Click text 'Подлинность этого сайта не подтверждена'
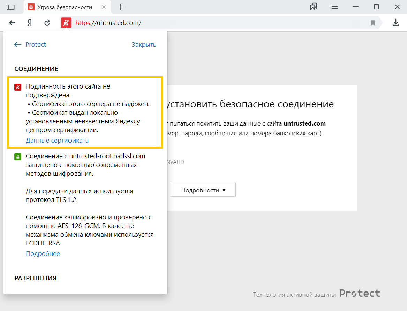The width and height of the screenshot is (407, 311). [x=68, y=91]
